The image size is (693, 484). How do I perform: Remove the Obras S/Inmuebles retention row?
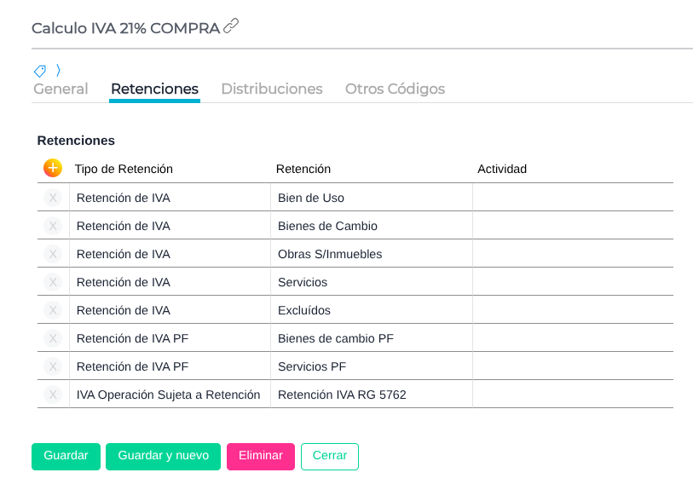click(53, 254)
